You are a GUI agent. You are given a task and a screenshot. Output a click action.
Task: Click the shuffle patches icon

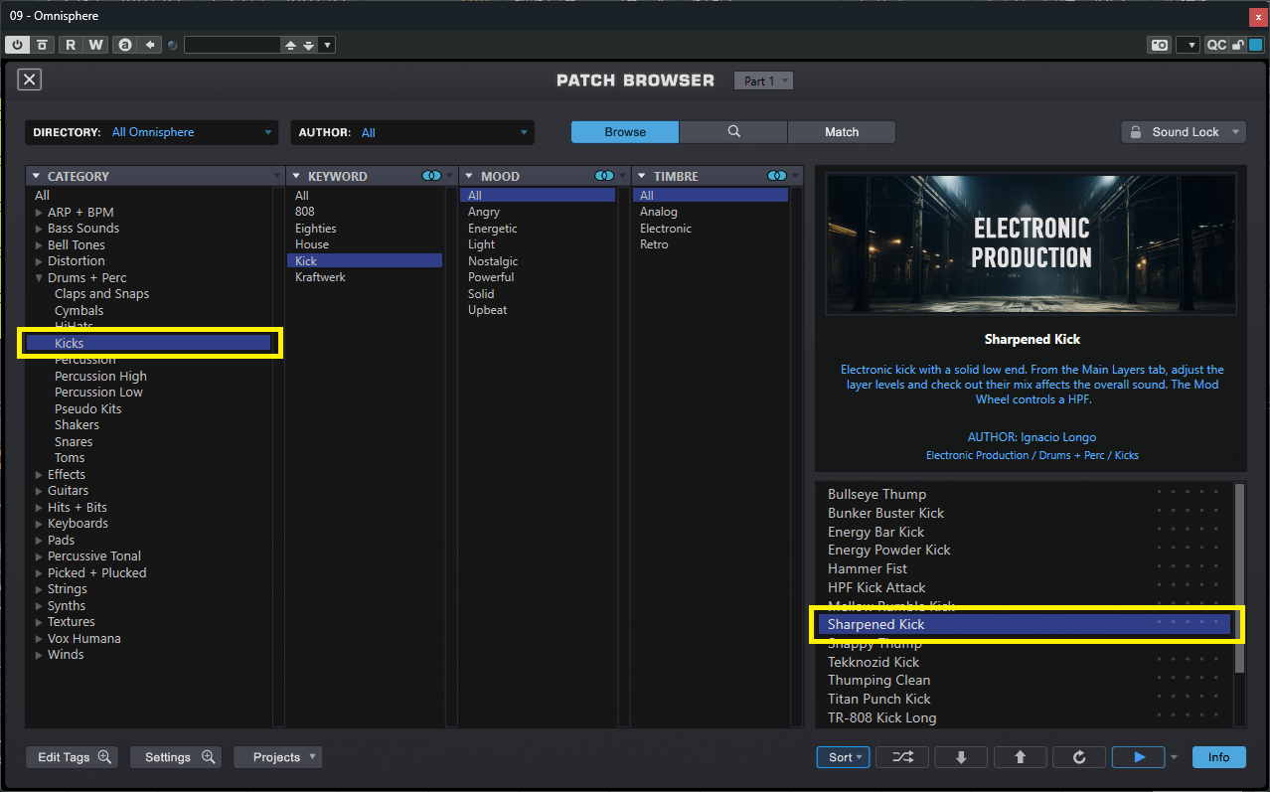click(x=902, y=757)
